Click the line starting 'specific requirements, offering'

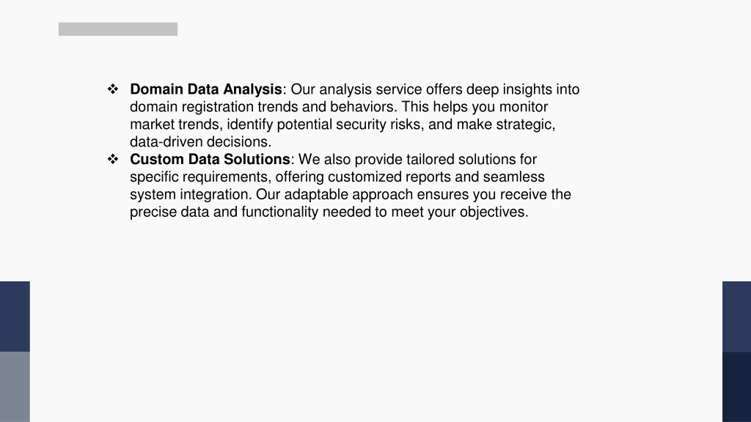tap(337, 177)
